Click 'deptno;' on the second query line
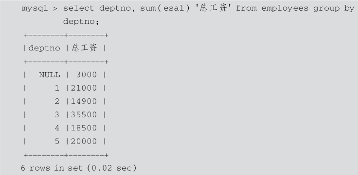The image size is (358, 175). pos(81,22)
